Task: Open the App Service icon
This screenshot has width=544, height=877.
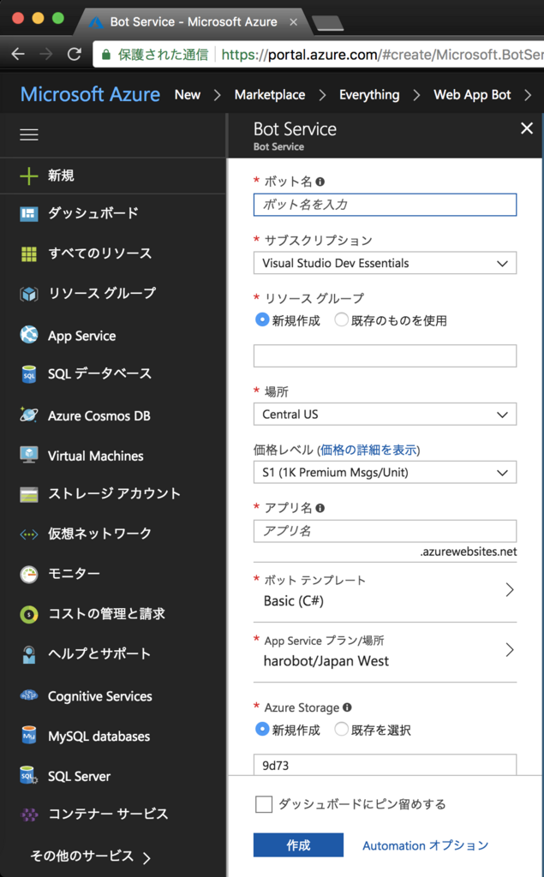Action: 28,335
